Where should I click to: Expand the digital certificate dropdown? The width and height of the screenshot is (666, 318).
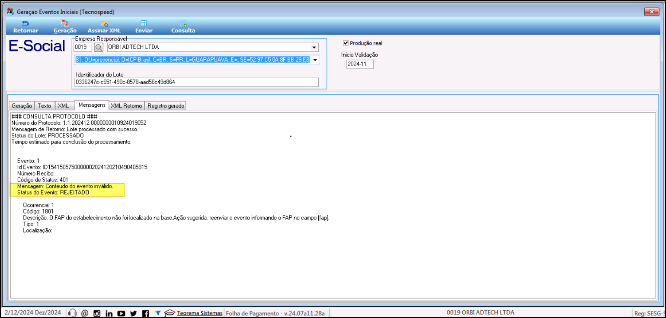coord(315,60)
